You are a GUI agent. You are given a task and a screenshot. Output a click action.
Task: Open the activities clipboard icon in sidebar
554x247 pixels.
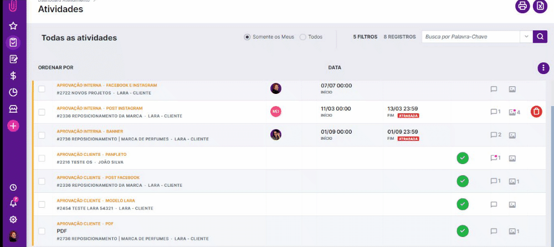pos(13,43)
